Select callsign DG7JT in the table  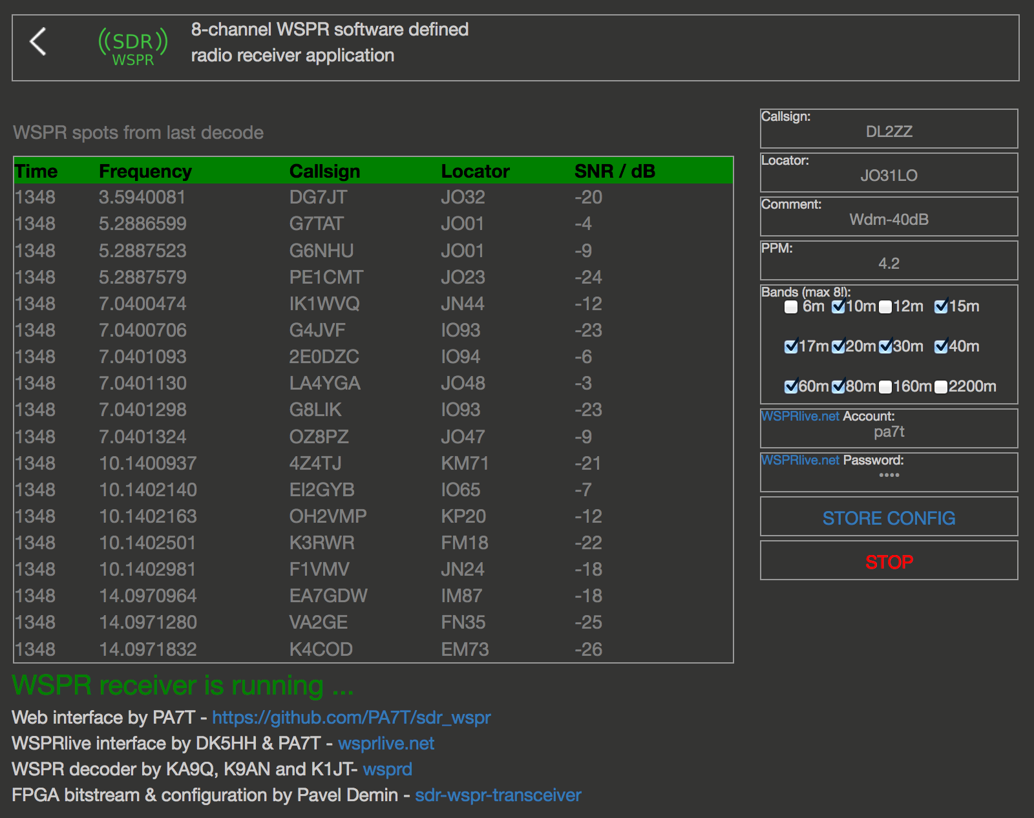[318, 197]
